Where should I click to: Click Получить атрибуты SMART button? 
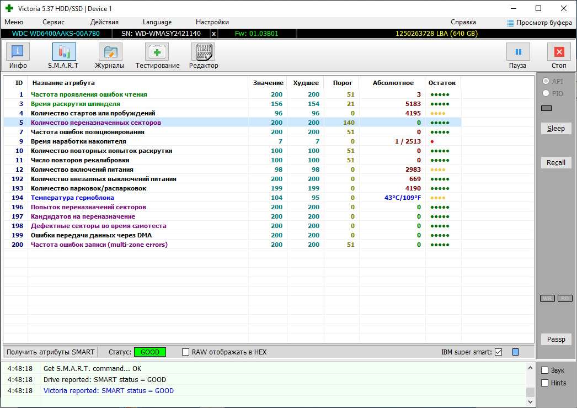51,352
